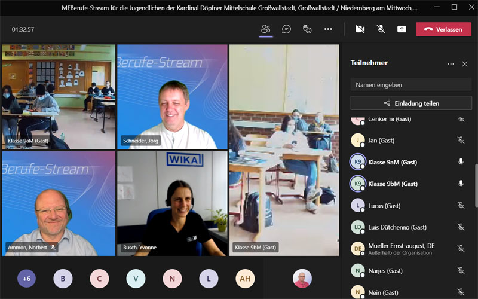Toggle the microphone mute button
The width and height of the screenshot is (478, 299).
pyautogui.click(x=381, y=29)
